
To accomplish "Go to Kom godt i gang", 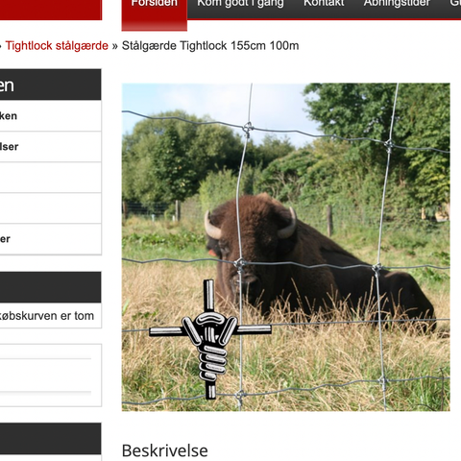I will click(x=240, y=4).
